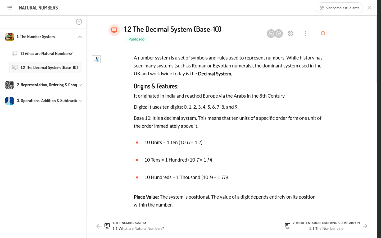Expand section 2. Representation, Ordering chevron
The width and height of the screenshot is (381, 238).
pos(80,85)
